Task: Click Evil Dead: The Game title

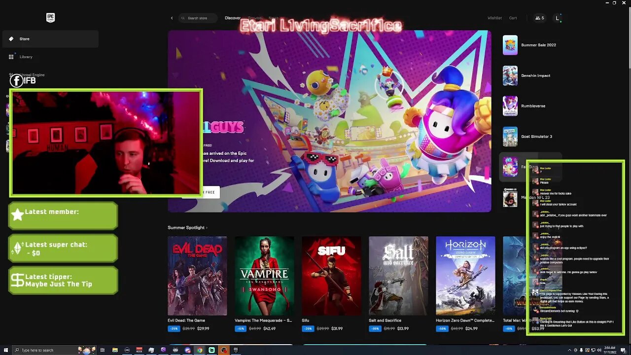Action: click(x=186, y=320)
